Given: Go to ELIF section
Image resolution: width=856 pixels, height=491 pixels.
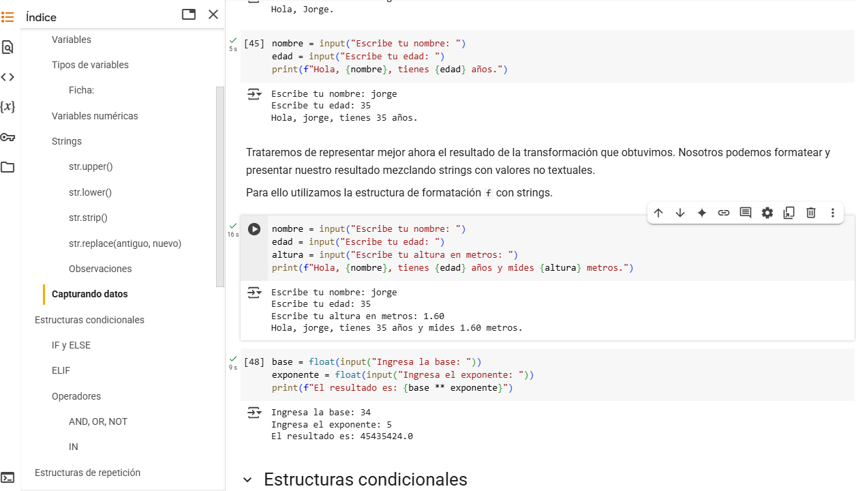Looking at the screenshot, I should [61, 370].
